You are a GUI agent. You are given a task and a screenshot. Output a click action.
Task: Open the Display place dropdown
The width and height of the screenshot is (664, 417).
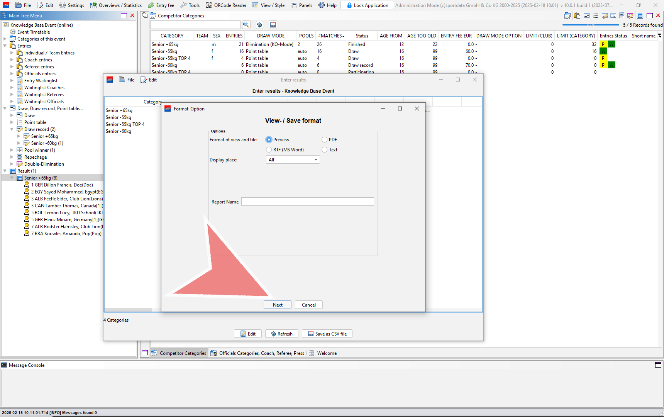click(x=293, y=160)
